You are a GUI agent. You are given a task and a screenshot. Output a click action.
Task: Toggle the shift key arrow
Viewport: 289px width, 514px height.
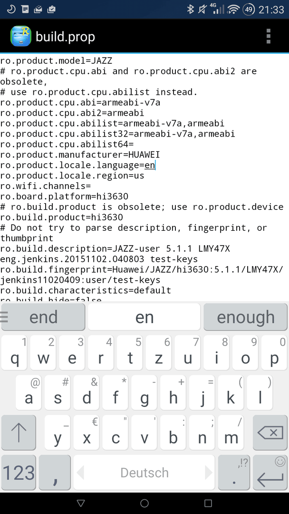coord(19,433)
